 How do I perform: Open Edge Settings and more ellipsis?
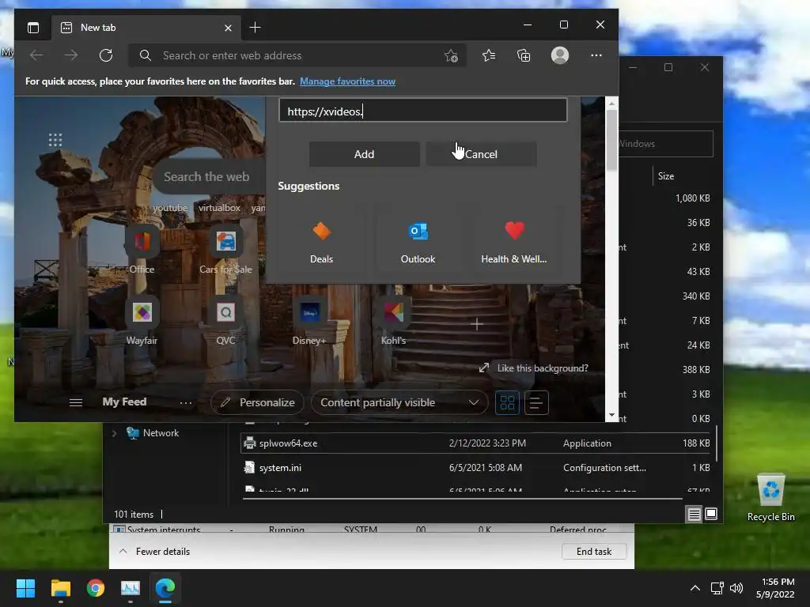(x=596, y=55)
